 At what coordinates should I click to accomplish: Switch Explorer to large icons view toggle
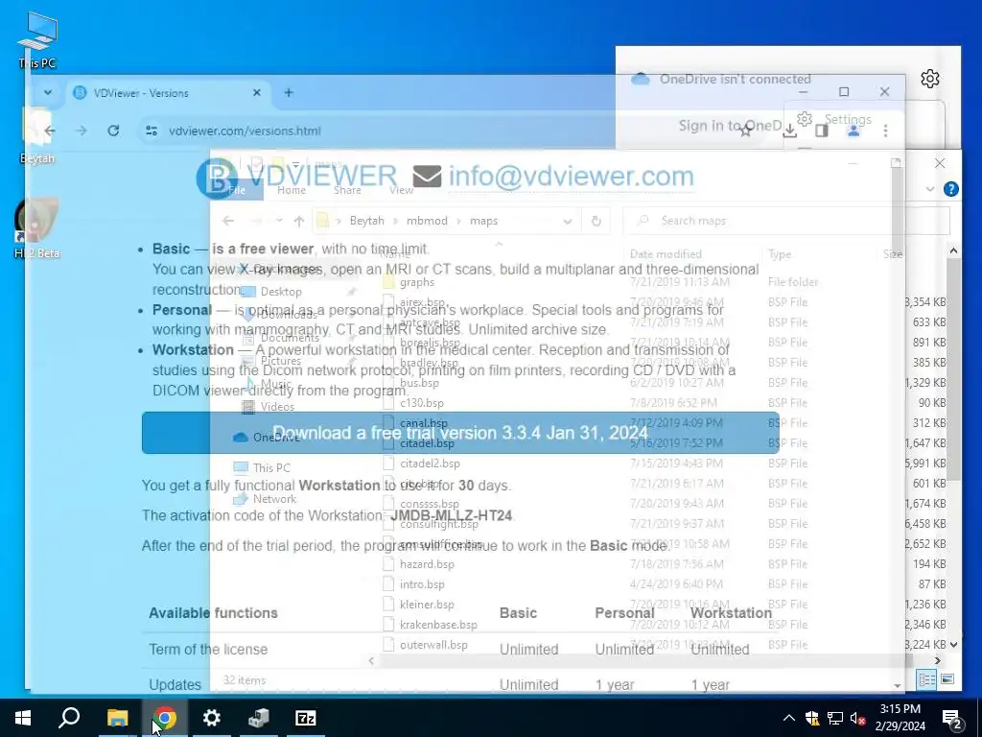[x=947, y=679]
